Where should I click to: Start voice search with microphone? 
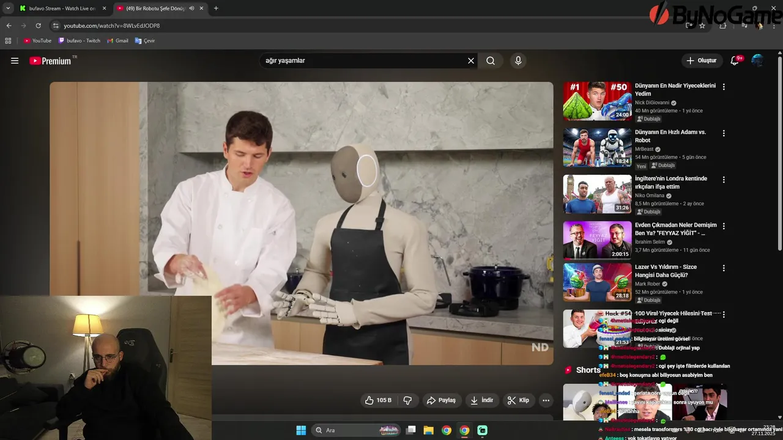518,61
